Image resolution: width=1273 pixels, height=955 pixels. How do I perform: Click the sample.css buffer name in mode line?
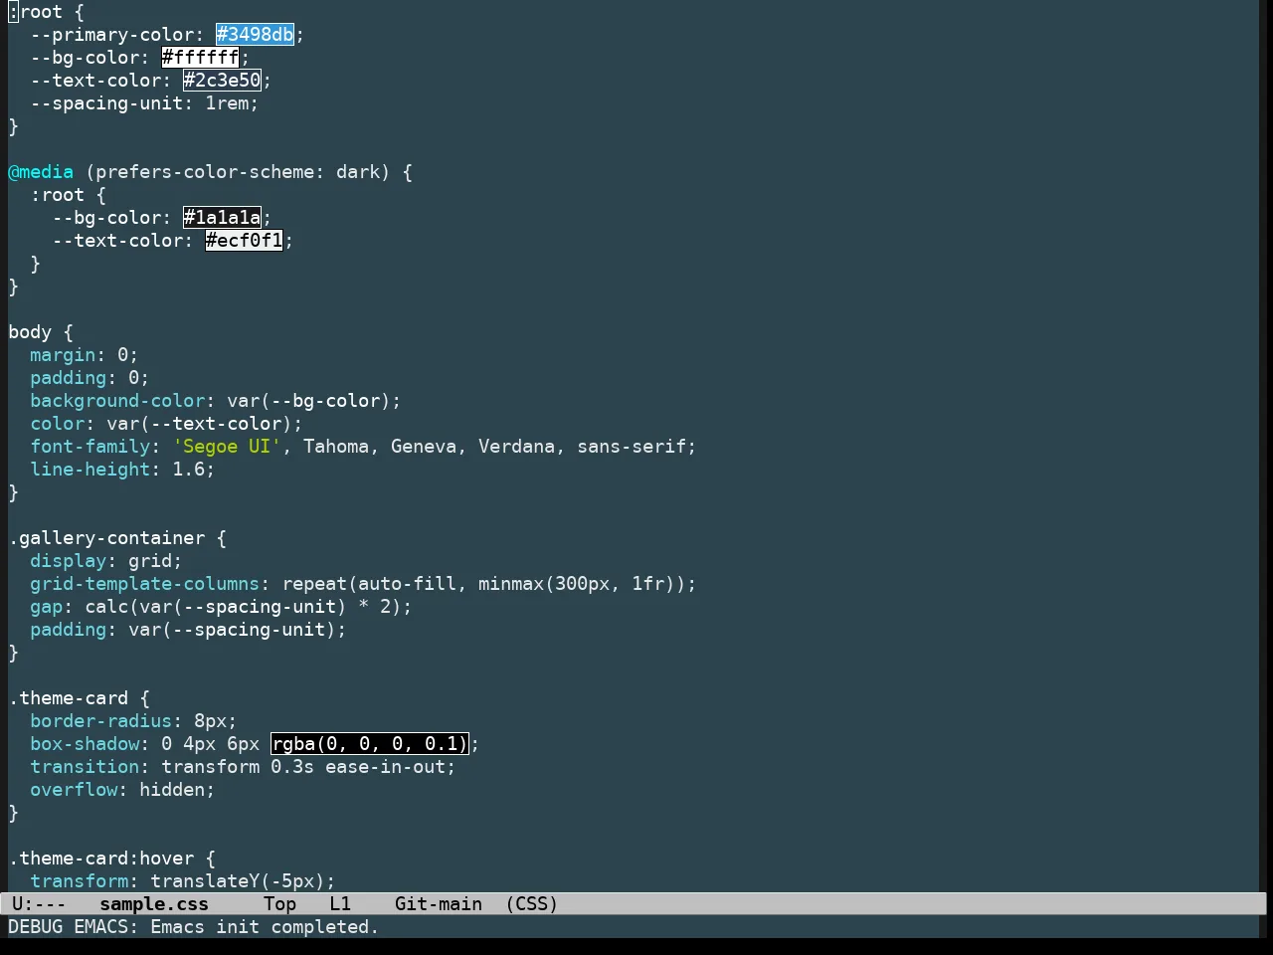click(x=154, y=904)
